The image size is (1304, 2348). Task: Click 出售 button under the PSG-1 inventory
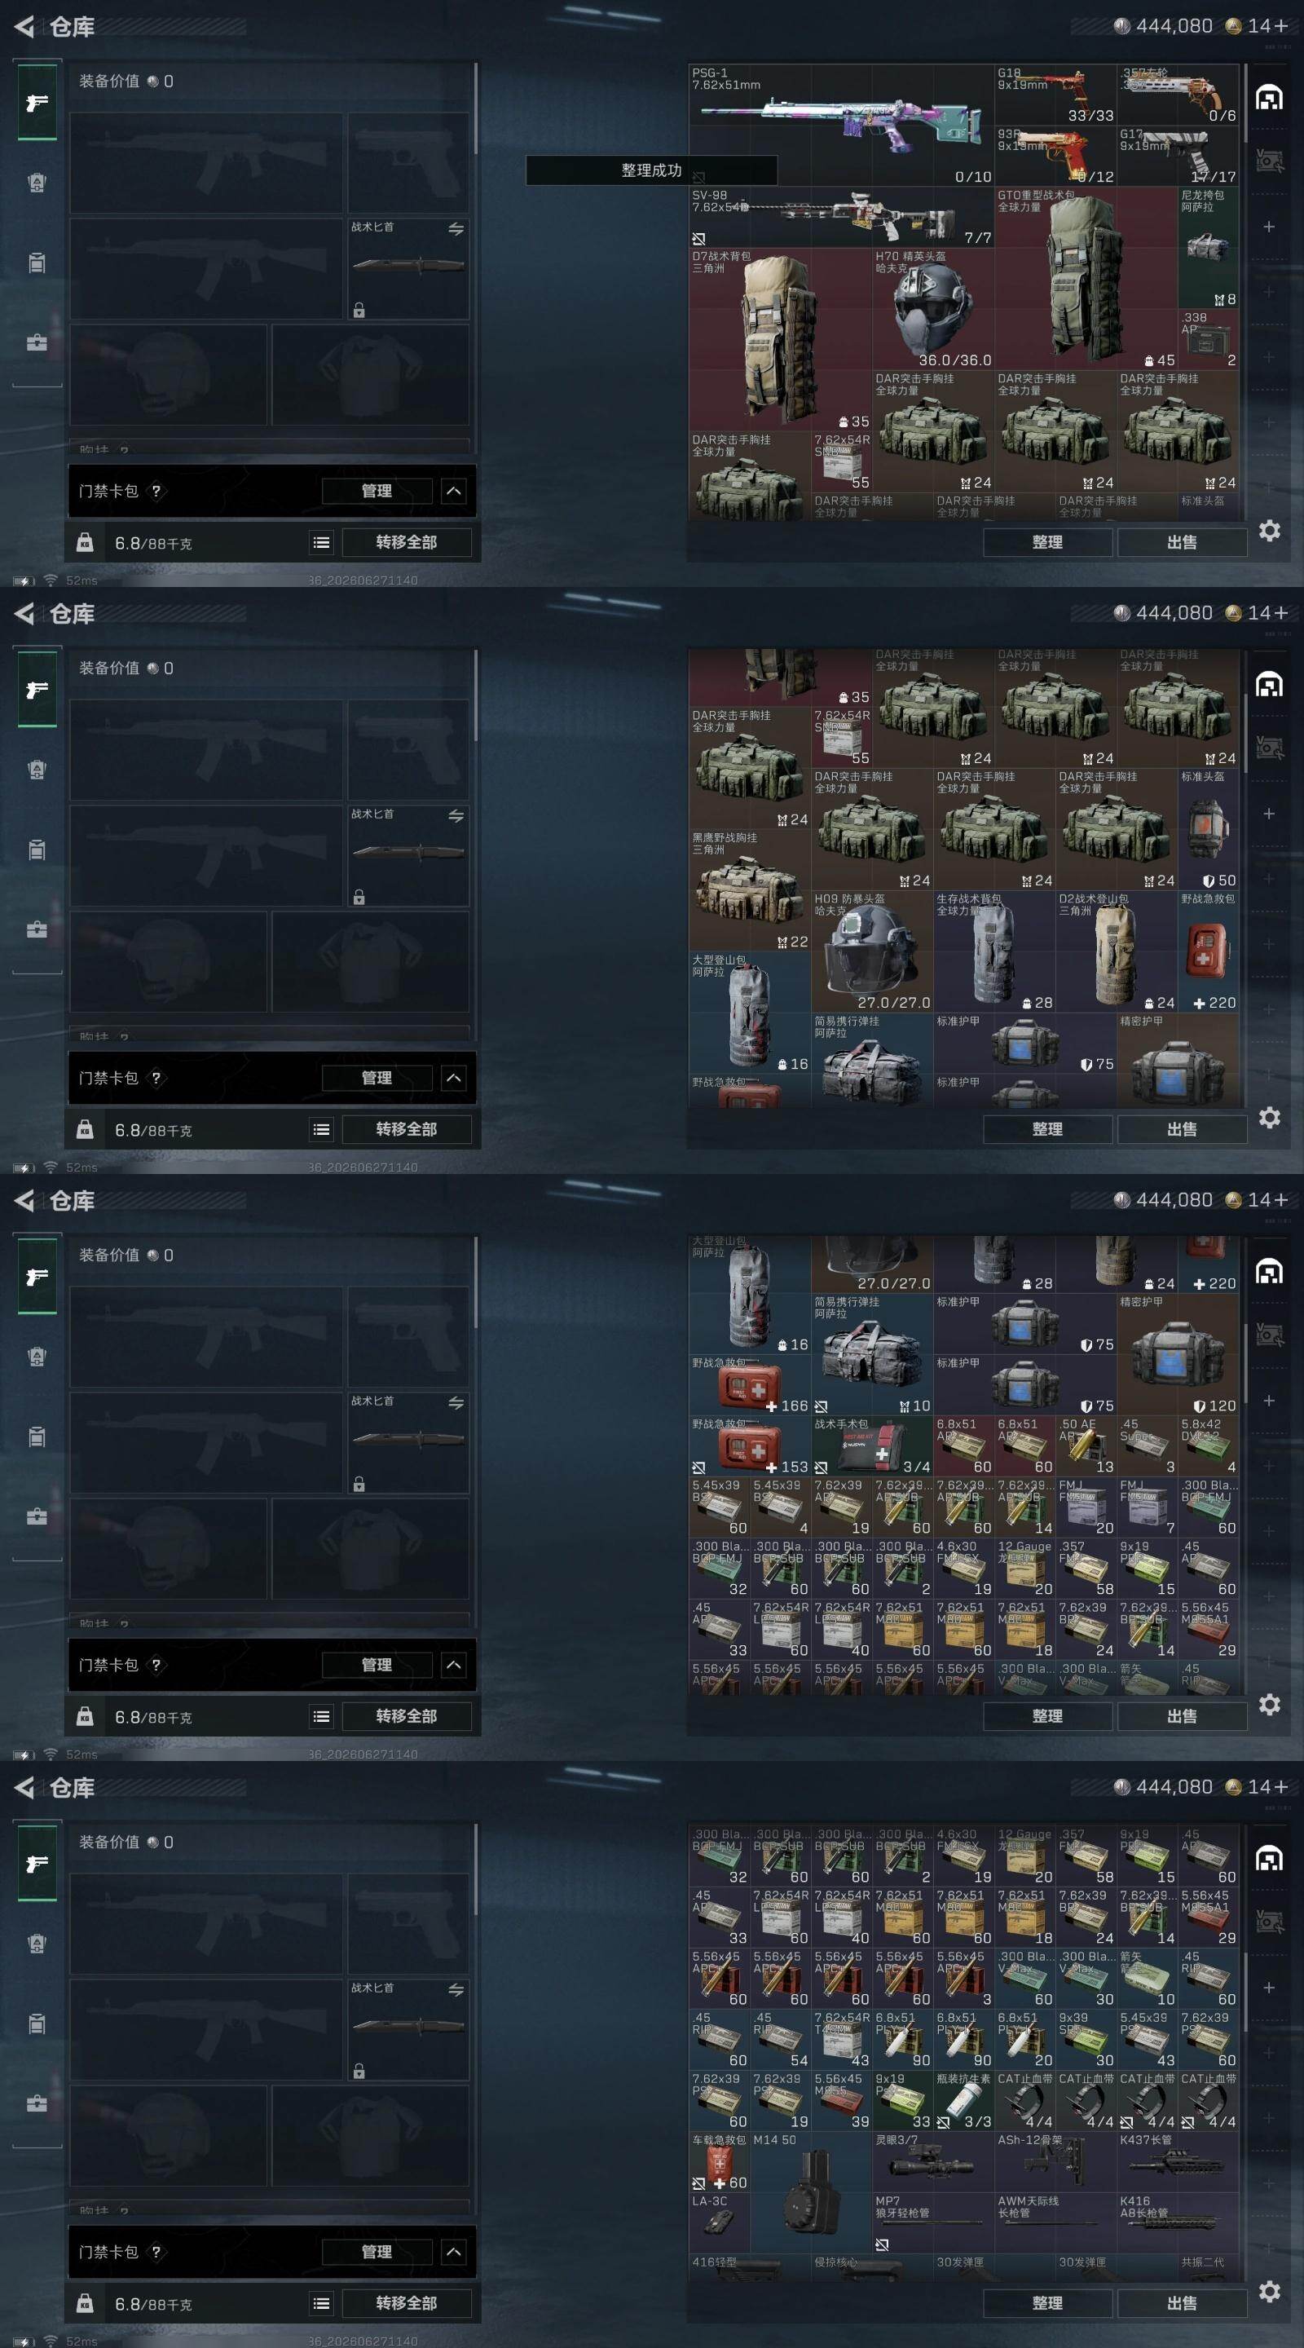(x=1182, y=542)
